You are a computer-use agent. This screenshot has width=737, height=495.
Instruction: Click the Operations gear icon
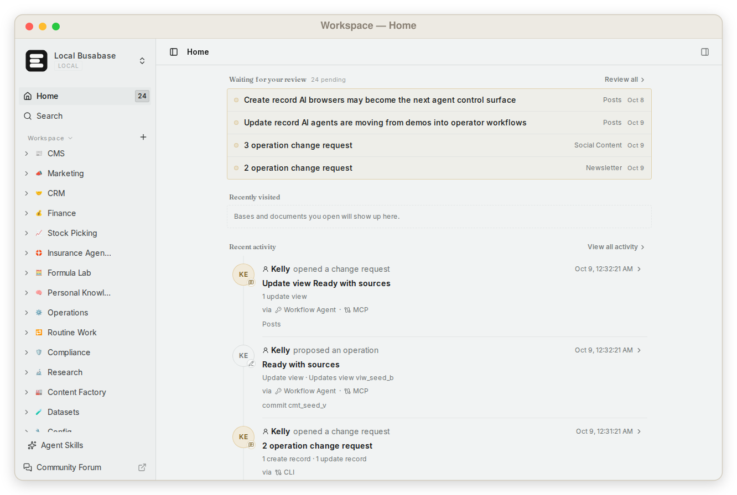[39, 313]
